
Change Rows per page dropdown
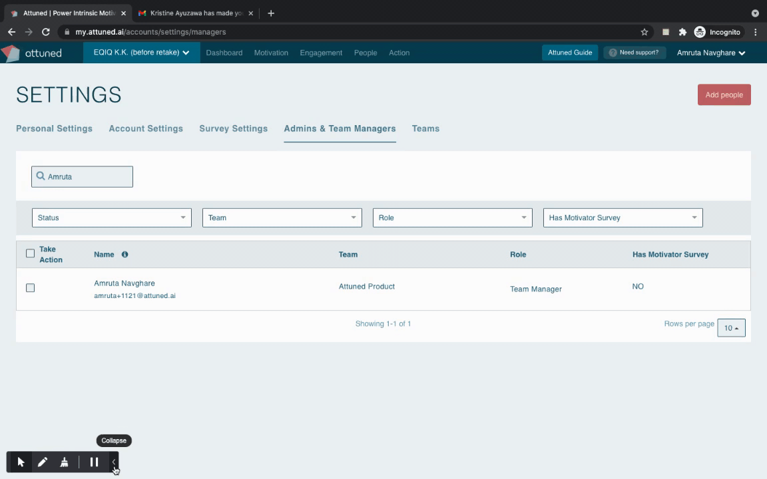pyautogui.click(x=731, y=328)
